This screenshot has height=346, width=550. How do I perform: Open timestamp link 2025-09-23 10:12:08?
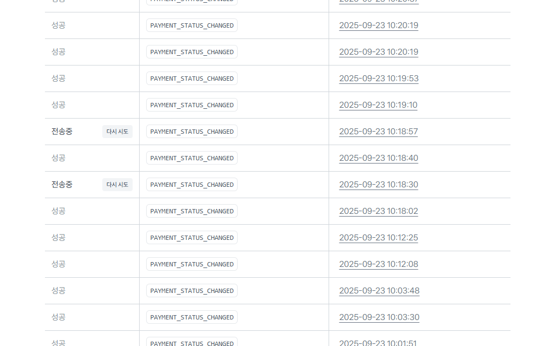pos(378,264)
